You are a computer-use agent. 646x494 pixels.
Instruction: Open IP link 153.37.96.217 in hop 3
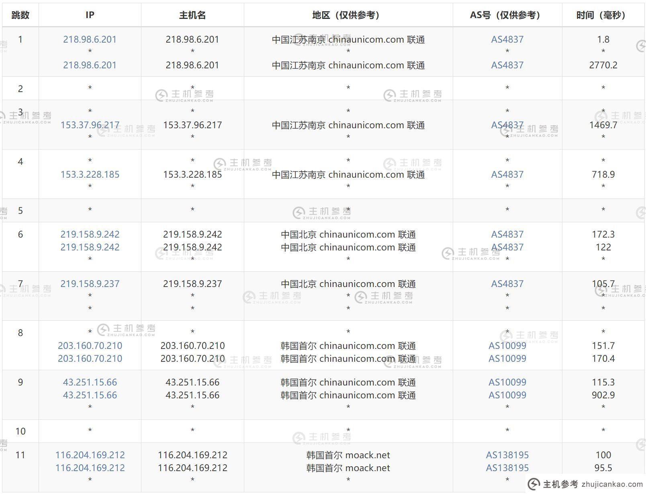90,125
